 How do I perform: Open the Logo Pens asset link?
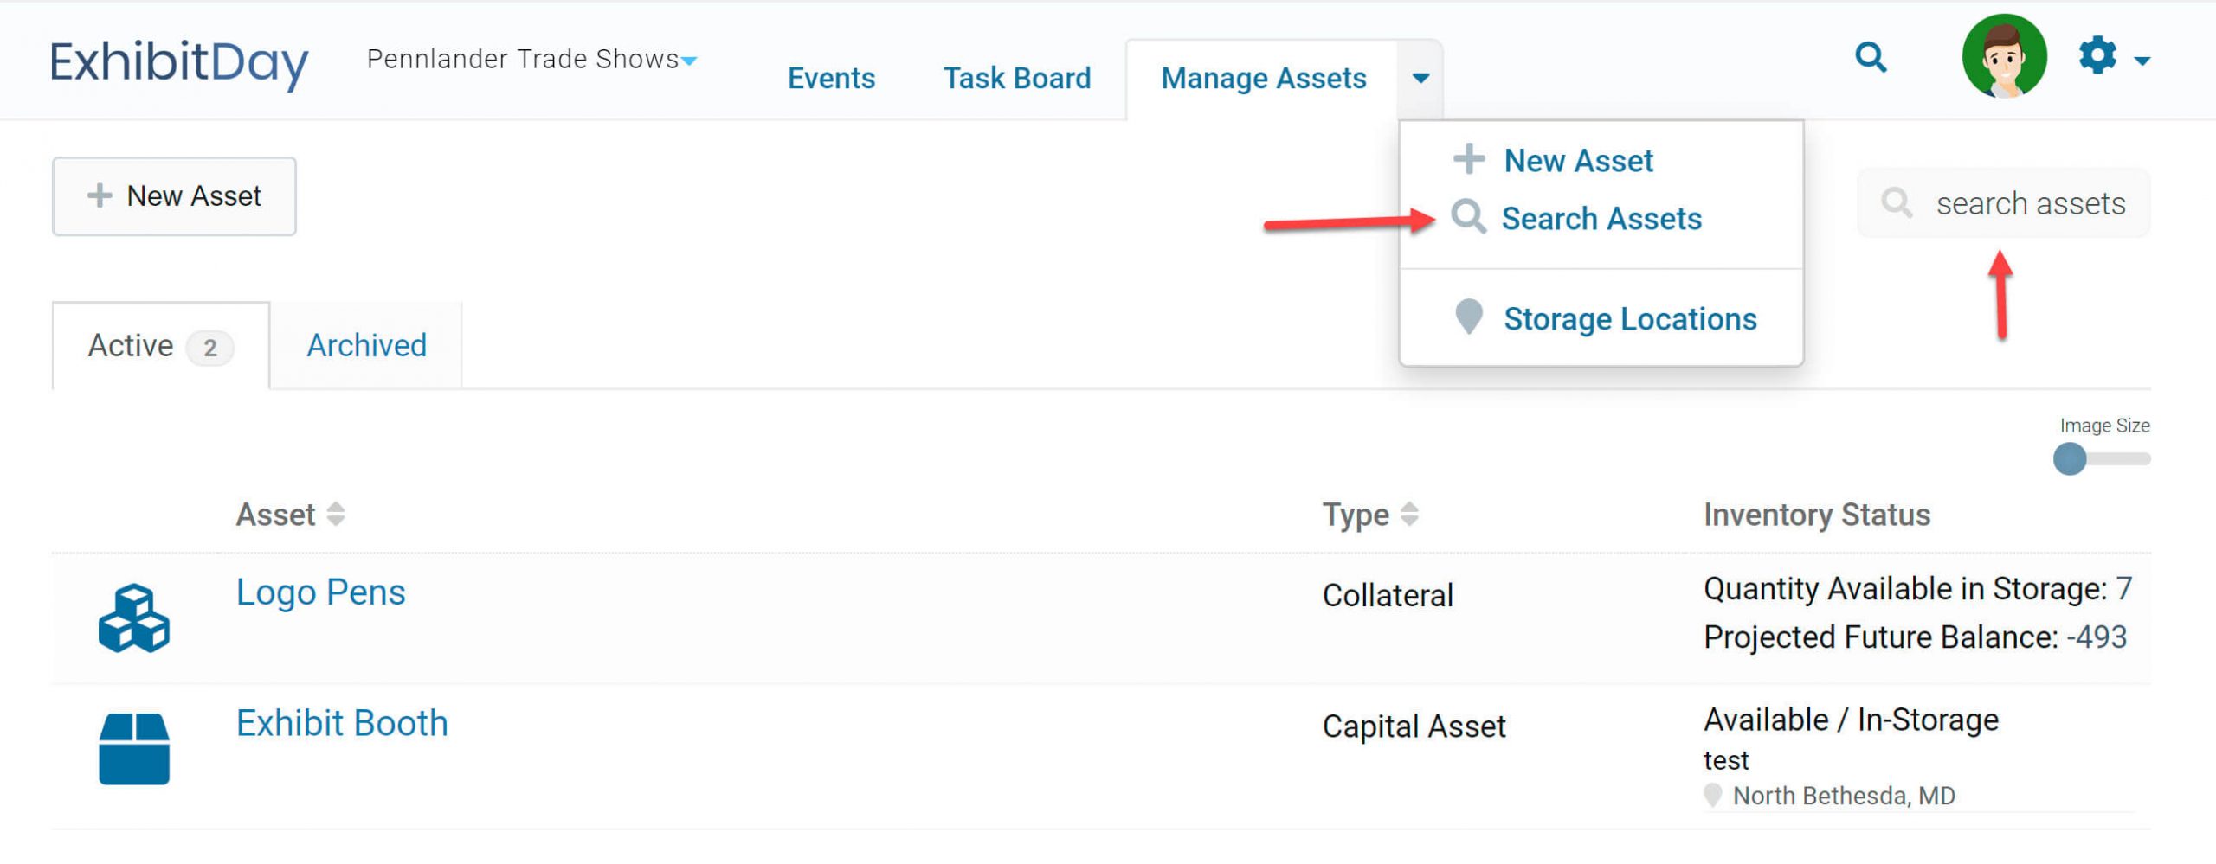pos(320,592)
